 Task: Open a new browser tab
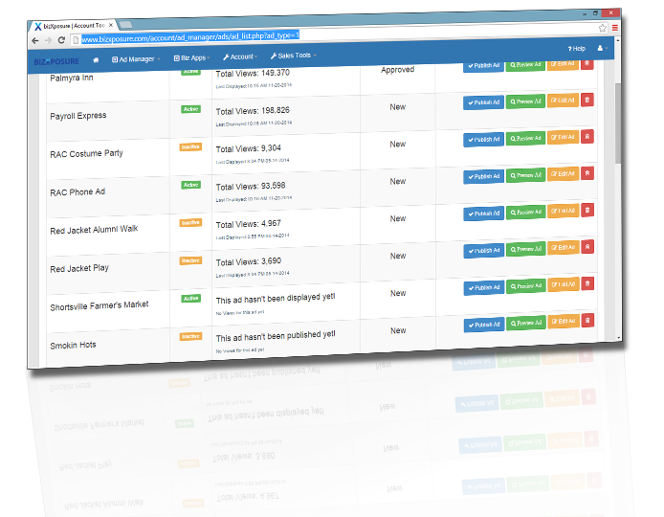tap(125, 24)
